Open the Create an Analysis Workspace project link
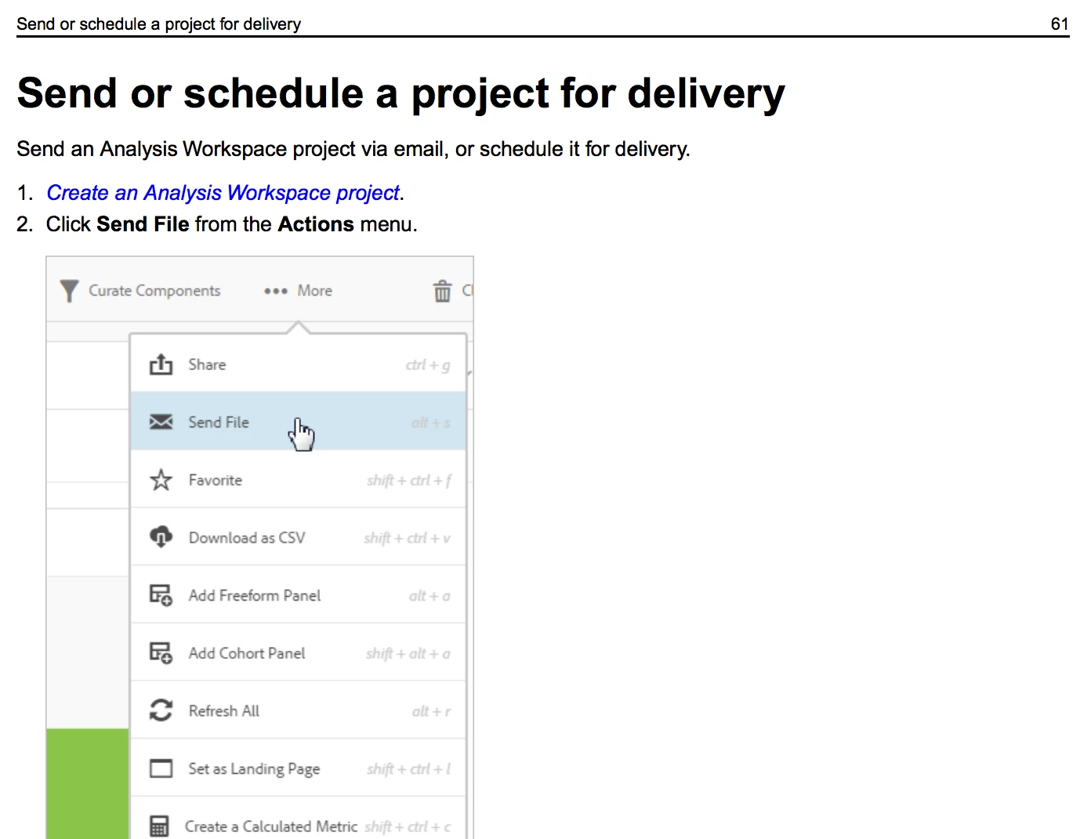The image size is (1091, 839). [223, 193]
